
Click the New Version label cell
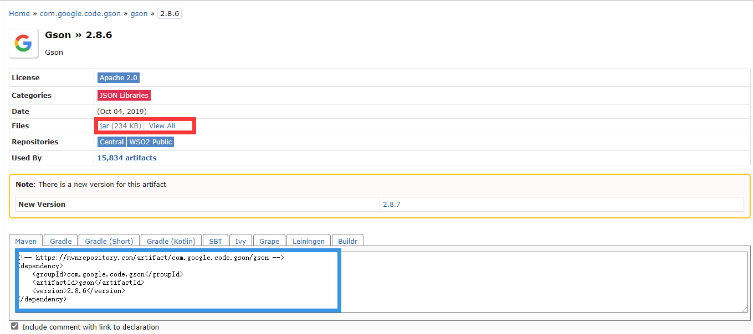(x=198, y=205)
